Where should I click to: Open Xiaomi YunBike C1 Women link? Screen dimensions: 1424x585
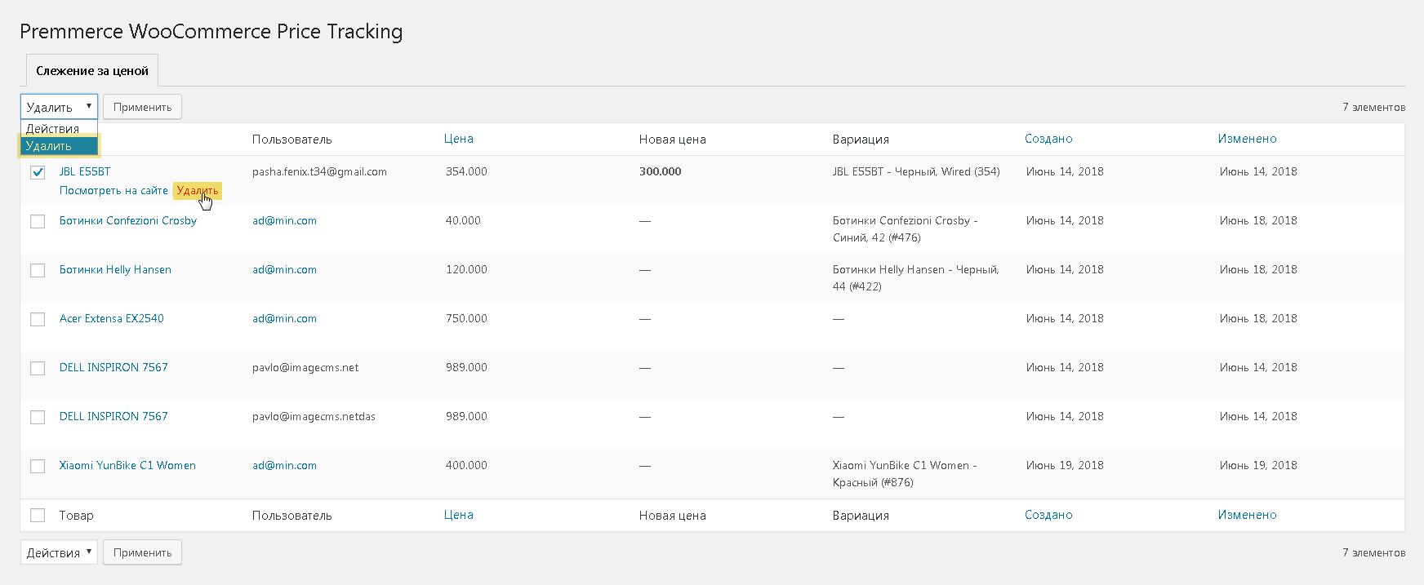pyautogui.click(x=127, y=465)
